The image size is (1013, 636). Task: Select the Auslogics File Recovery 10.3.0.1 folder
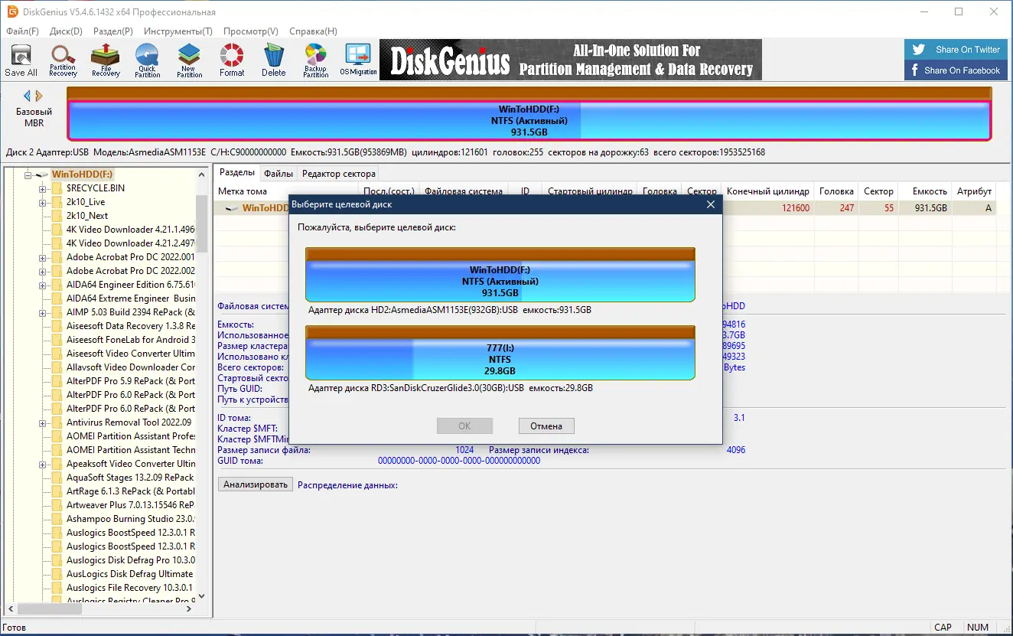coord(130,588)
